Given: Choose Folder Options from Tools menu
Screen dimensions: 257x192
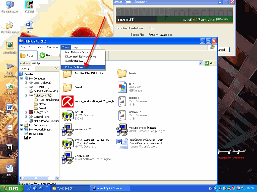Looking at the screenshot, I should point(83,67).
